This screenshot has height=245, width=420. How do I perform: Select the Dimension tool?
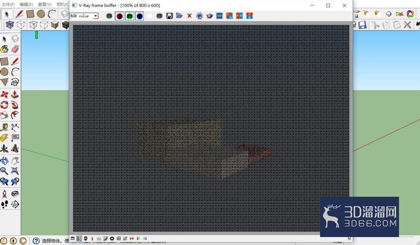coord(15,127)
